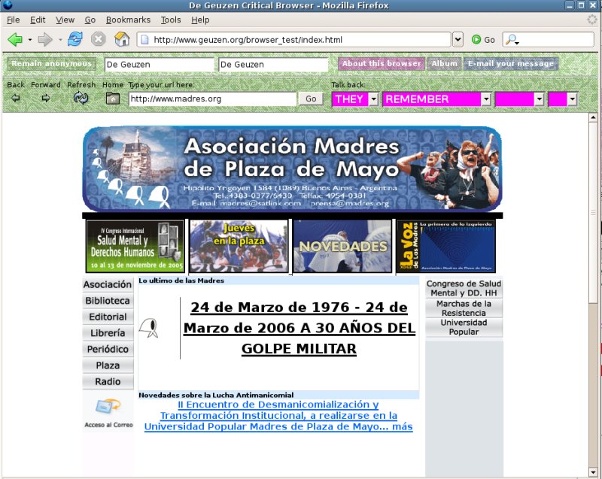
Task: Click the Firefox search box field
Action: coord(549,40)
